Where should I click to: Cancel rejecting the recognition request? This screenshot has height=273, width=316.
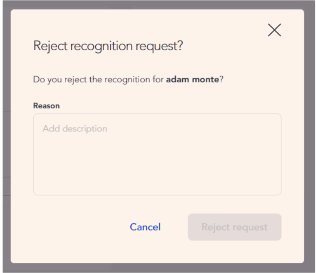(145, 227)
